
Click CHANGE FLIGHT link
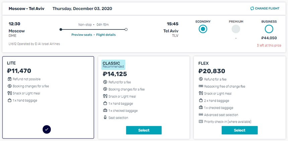tap(267, 8)
